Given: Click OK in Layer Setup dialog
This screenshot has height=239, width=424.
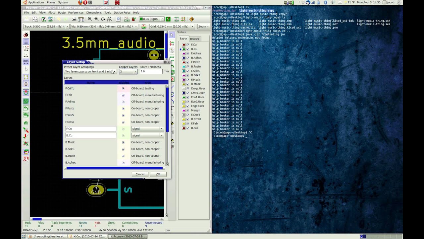Looking at the screenshot, I should [158, 174].
